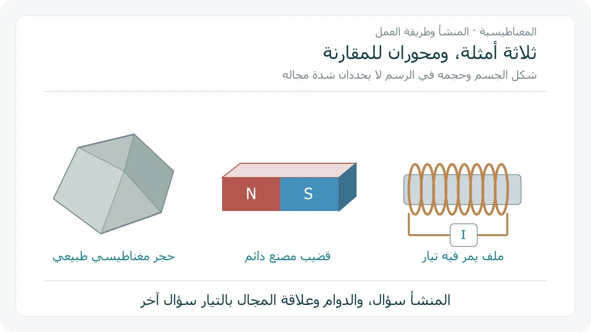Click the copper coil windings
This screenshot has height=332, width=591.
point(458,189)
